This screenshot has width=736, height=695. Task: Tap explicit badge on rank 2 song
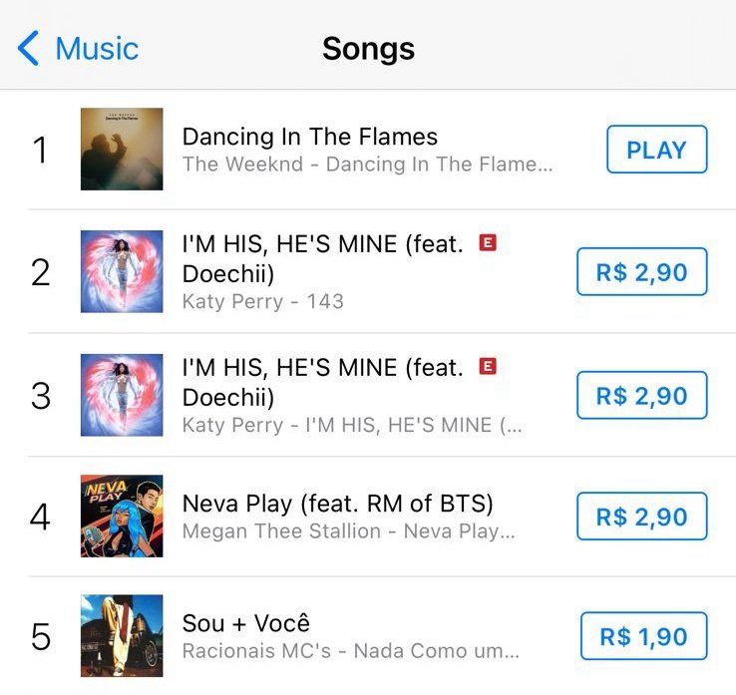pos(488,243)
